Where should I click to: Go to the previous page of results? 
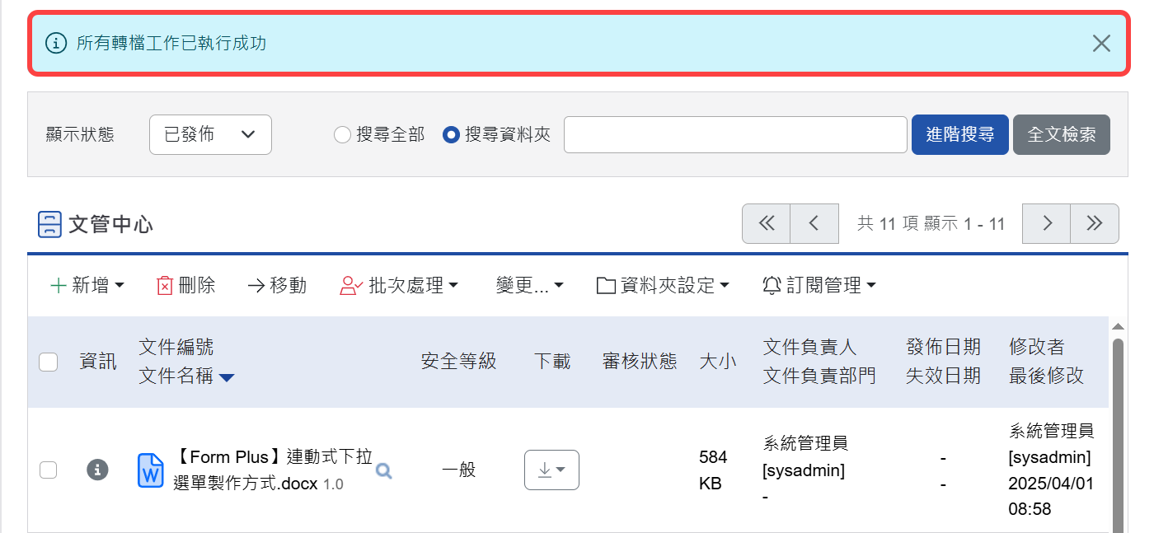814,223
